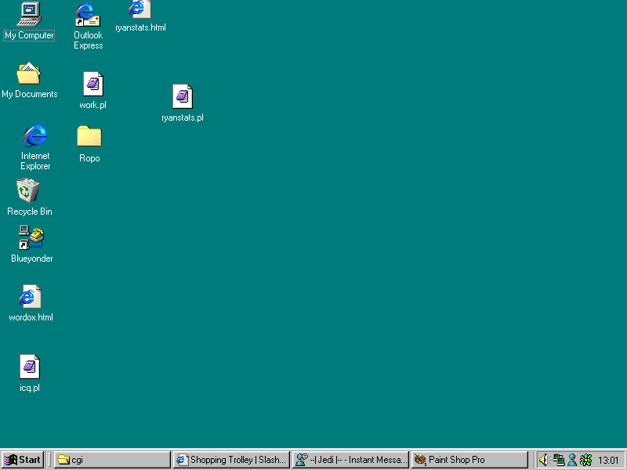Open the Start menu
This screenshot has height=470, width=627.
[23, 460]
